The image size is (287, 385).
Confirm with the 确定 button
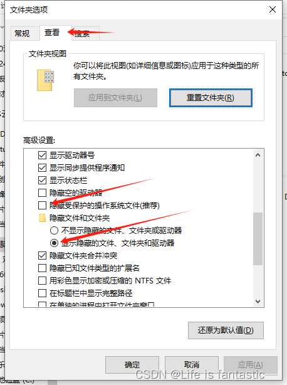click(x=132, y=364)
